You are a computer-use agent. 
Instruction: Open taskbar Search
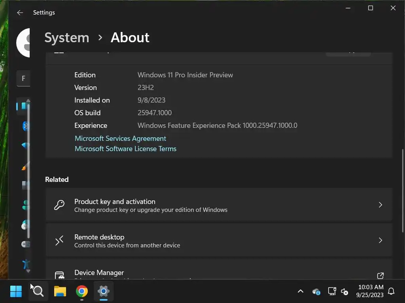[38, 292]
